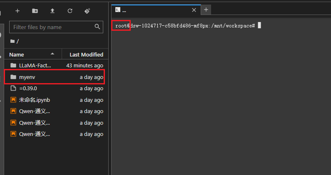Add a new tab with plus button
Screen dimensions: 331x175
point(206,10)
